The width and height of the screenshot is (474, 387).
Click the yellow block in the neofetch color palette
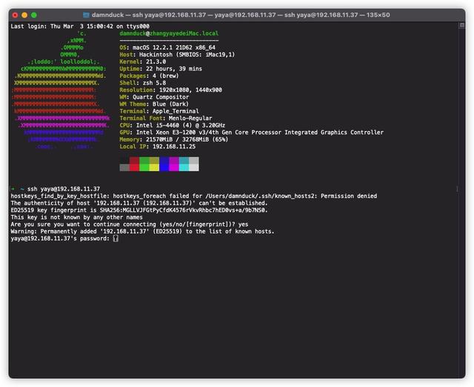(154, 164)
